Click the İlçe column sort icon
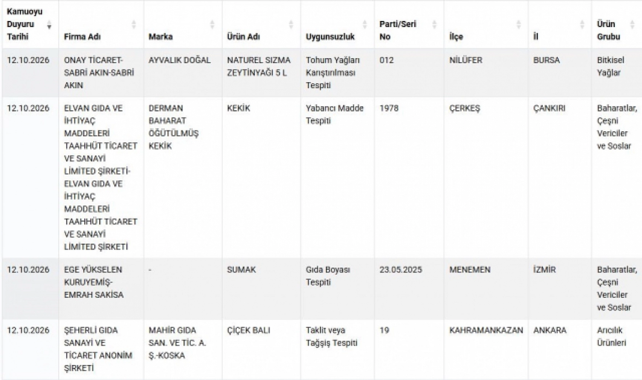 coord(518,24)
